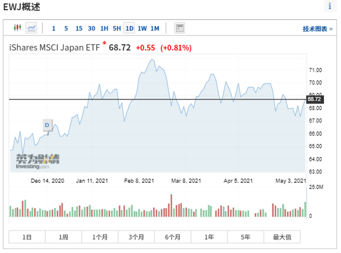
Task: Show the 1个月 time range
Action: point(100,237)
